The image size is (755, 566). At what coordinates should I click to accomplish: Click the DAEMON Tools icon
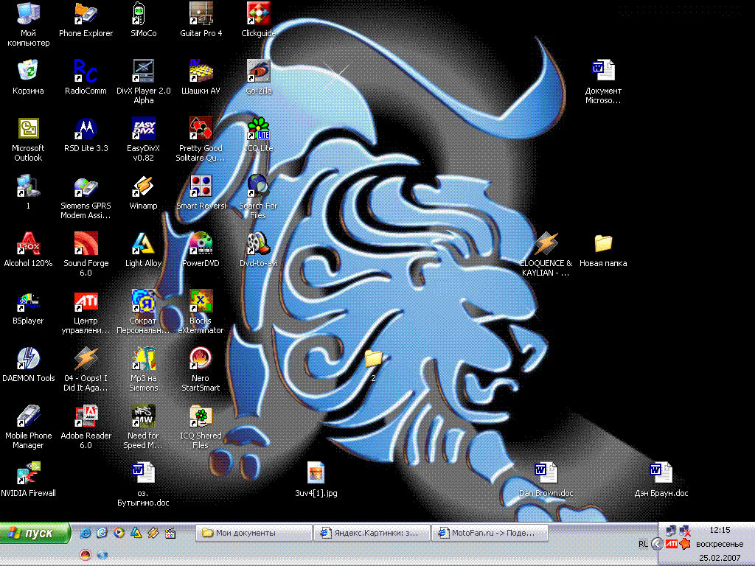[x=28, y=359]
